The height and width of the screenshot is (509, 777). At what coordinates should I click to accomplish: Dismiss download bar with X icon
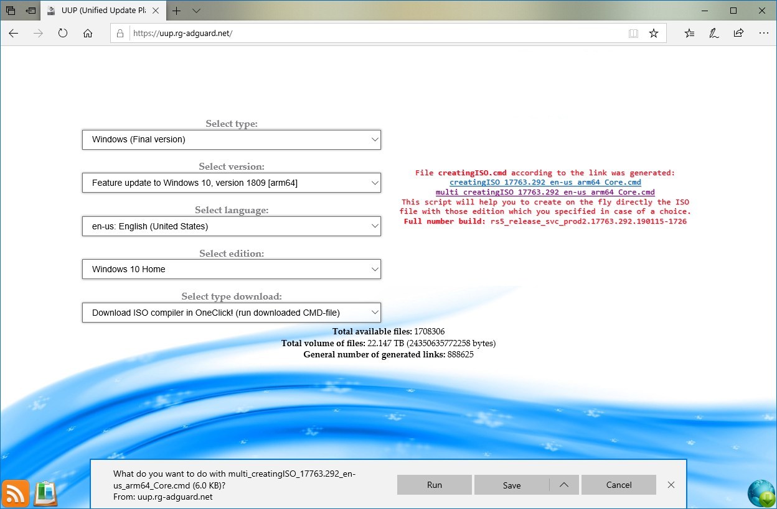pyautogui.click(x=671, y=485)
